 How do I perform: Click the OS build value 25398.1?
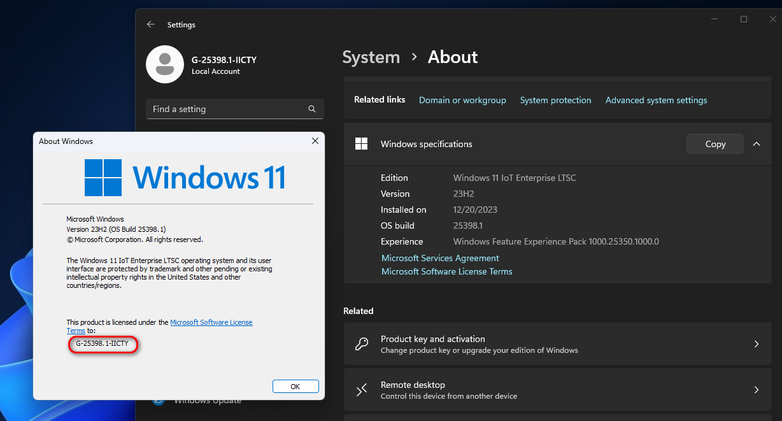pos(468,225)
